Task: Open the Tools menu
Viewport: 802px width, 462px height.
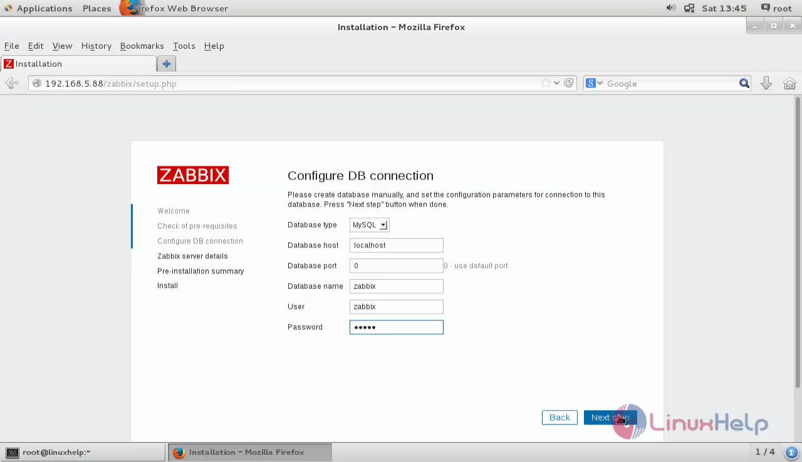Action: pos(184,46)
